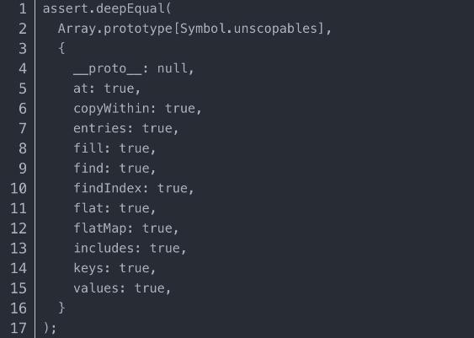Click the null value on line 4
The width and height of the screenshot is (474, 338).
pyautogui.click(x=172, y=68)
